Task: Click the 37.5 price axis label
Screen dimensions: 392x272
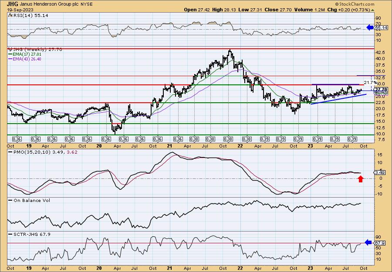Action: point(380,65)
